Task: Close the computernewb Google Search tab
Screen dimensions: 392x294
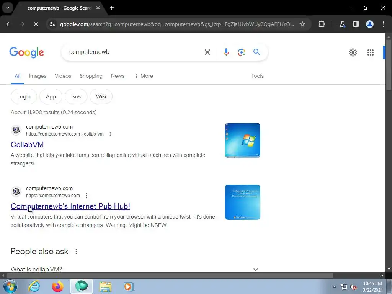Action: click(x=98, y=8)
